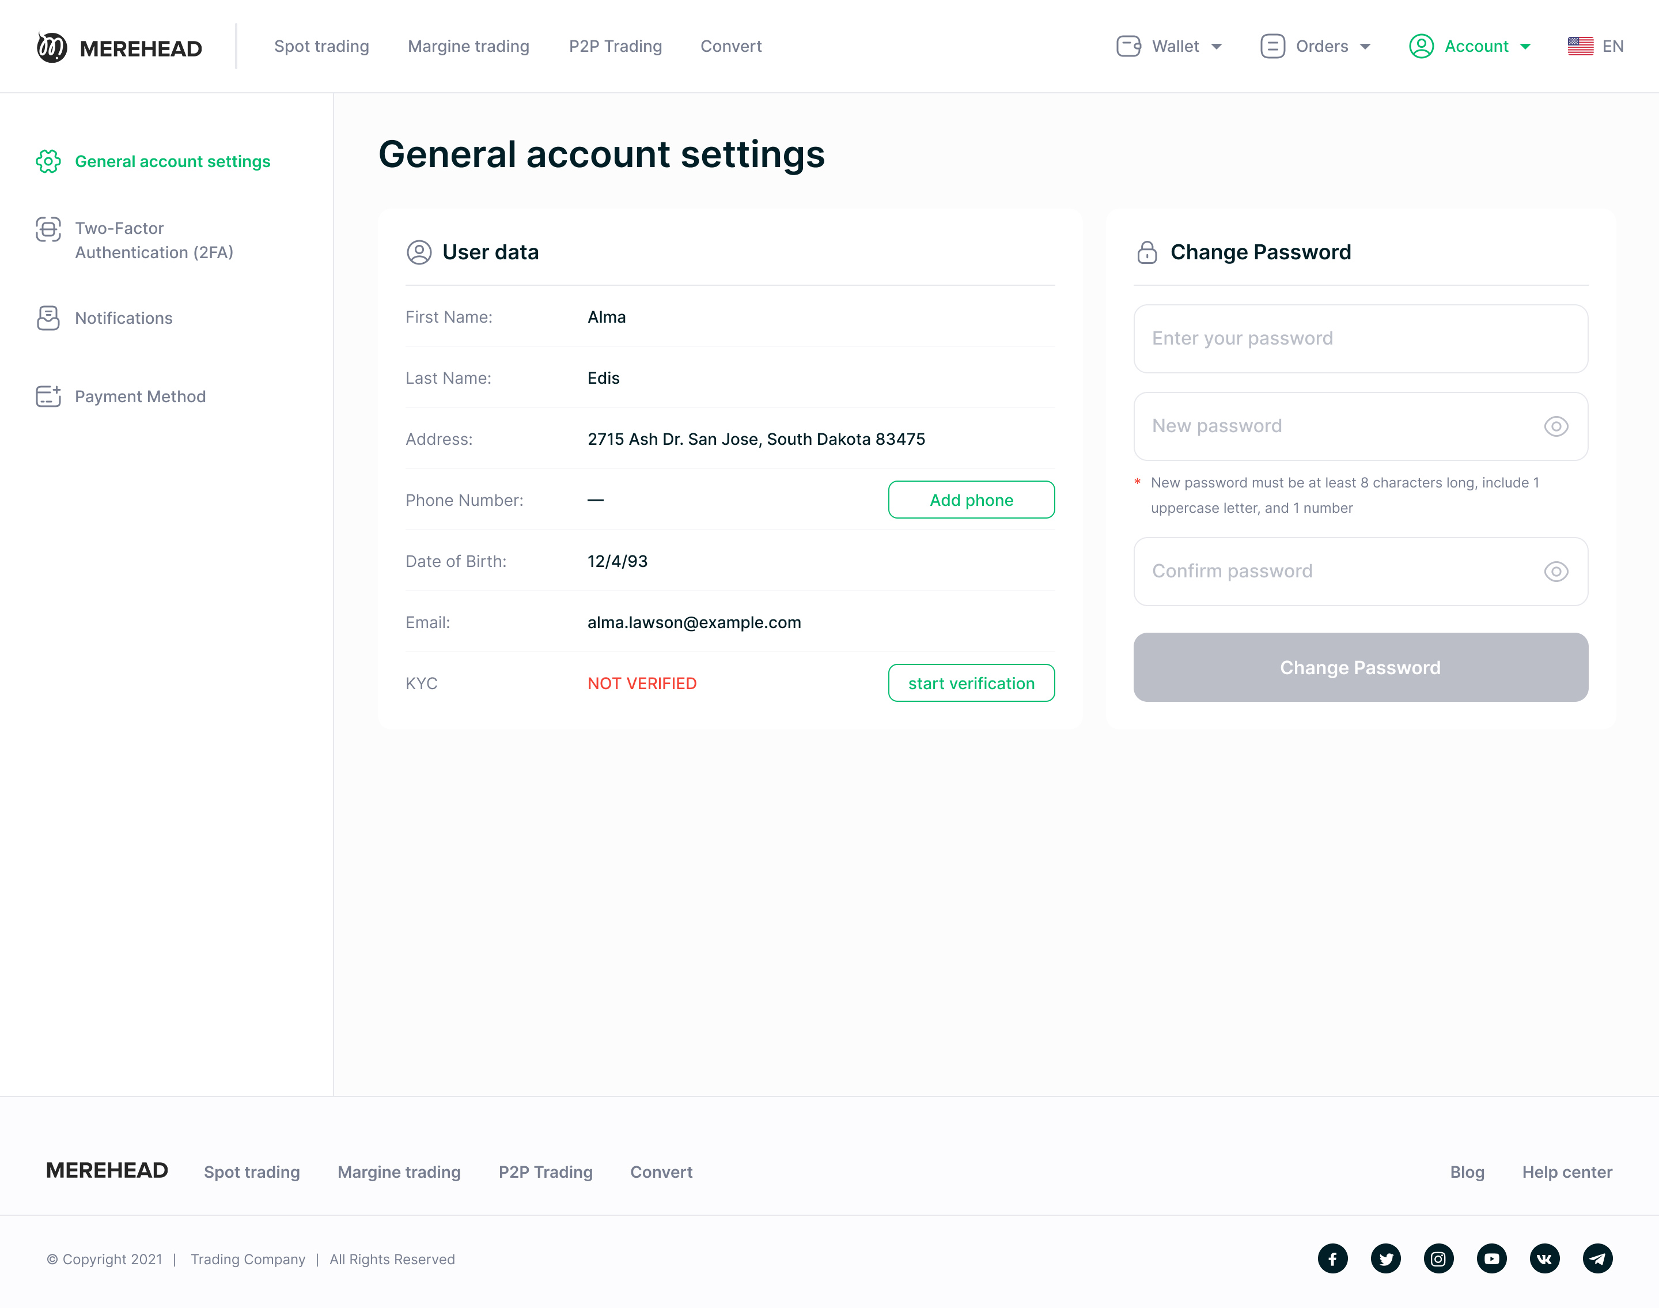1659x1308 pixels.
Task: Open the YouTube social icon
Action: click(x=1491, y=1258)
